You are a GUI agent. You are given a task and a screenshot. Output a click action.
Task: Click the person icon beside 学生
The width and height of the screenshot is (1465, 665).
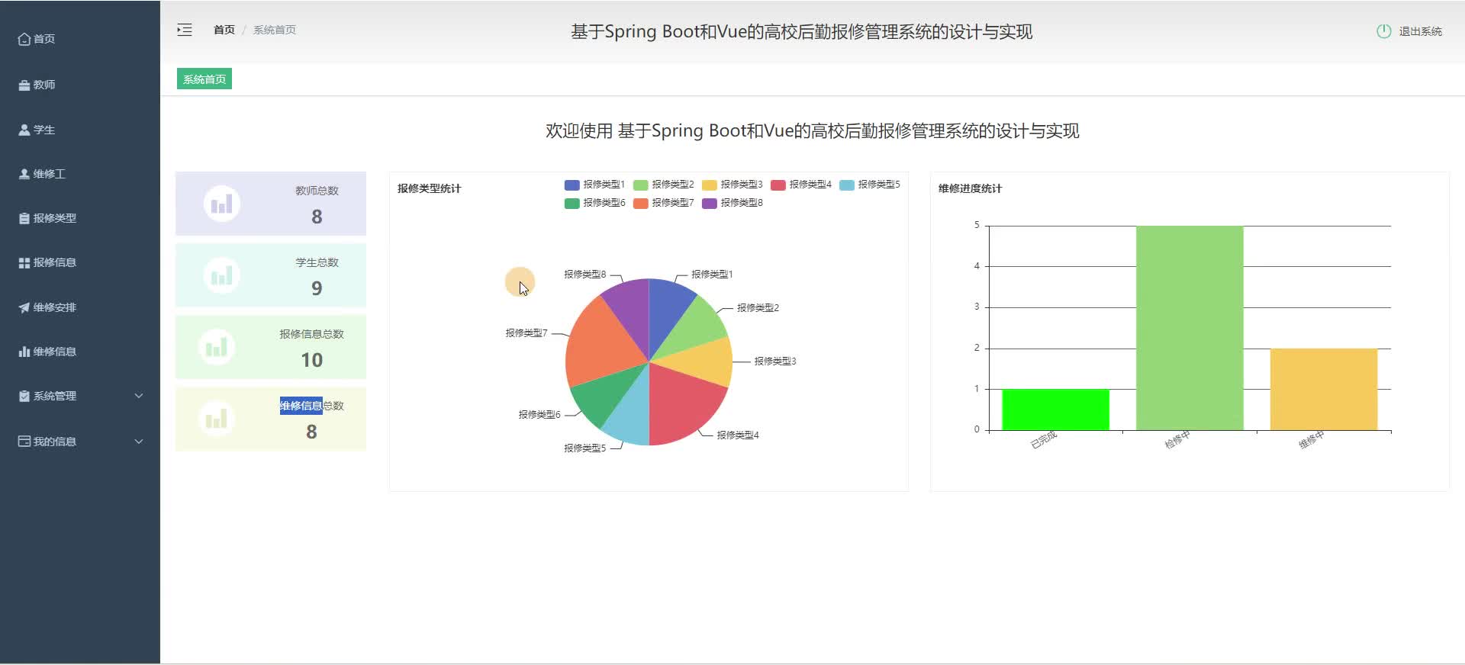pos(24,130)
